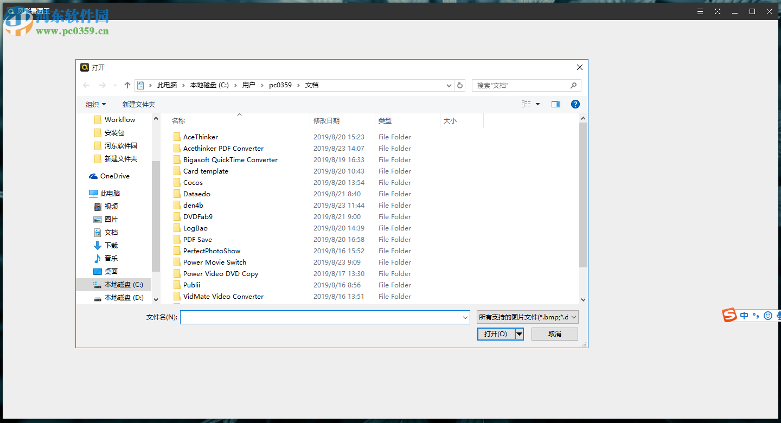
Task: Select the DVDFab9 folder
Action: (x=193, y=217)
